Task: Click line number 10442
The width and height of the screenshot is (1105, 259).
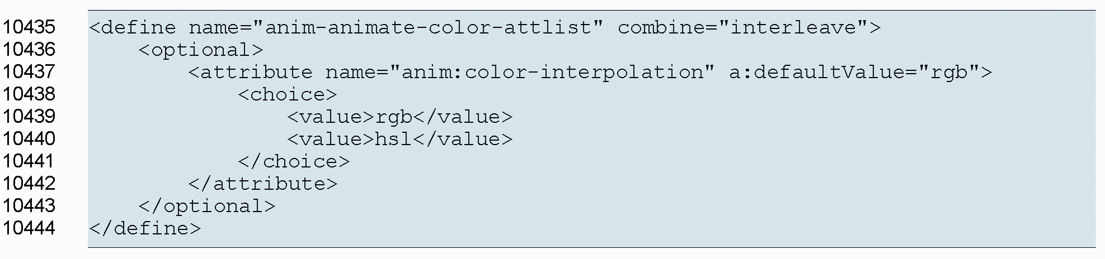Action: (x=29, y=183)
